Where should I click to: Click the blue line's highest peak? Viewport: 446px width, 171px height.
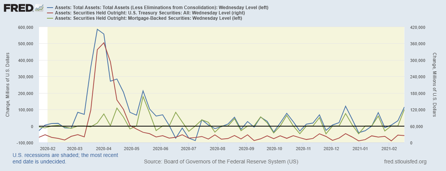(x=97, y=29)
